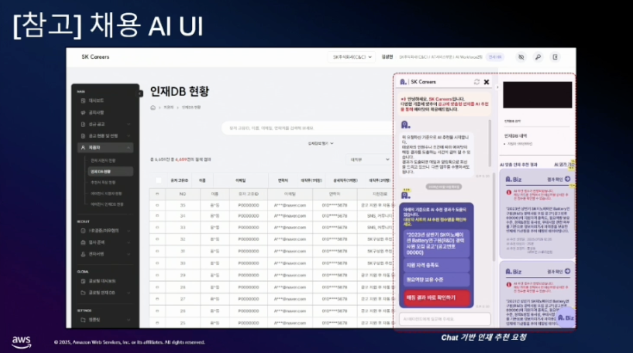
Task: Click the 지원자 breadcrumb link
Action: [x=169, y=107]
